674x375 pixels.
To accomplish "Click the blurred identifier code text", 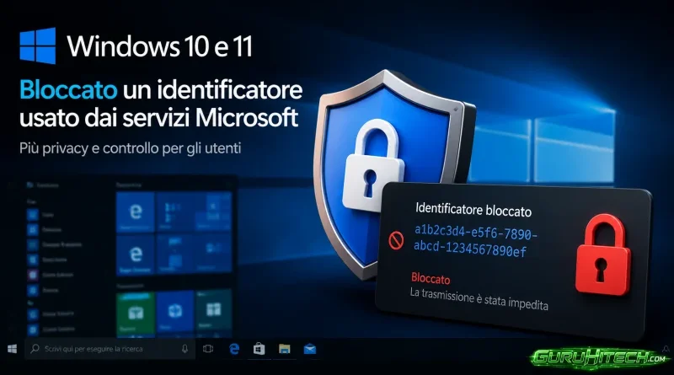I will 475,241.
